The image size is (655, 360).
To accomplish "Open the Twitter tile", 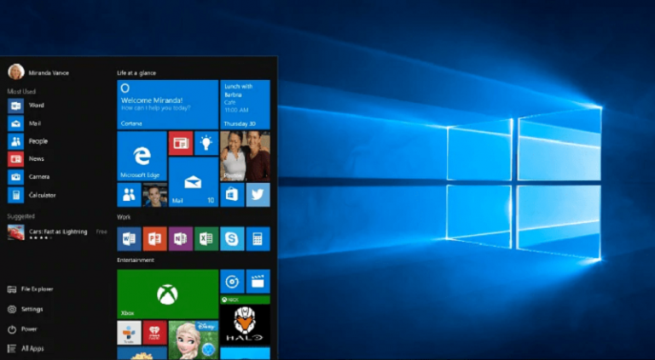I will click(258, 195).
